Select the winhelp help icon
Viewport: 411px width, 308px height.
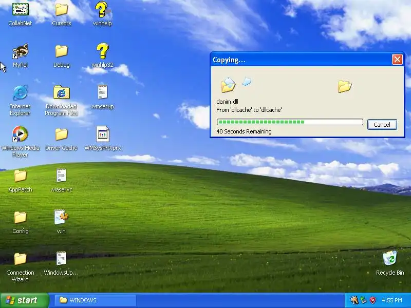pyautogui.click(x=102, y=9)
